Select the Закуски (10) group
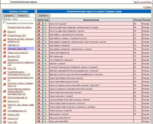Viewport: 153px width, 124px height. click(14, 56)
